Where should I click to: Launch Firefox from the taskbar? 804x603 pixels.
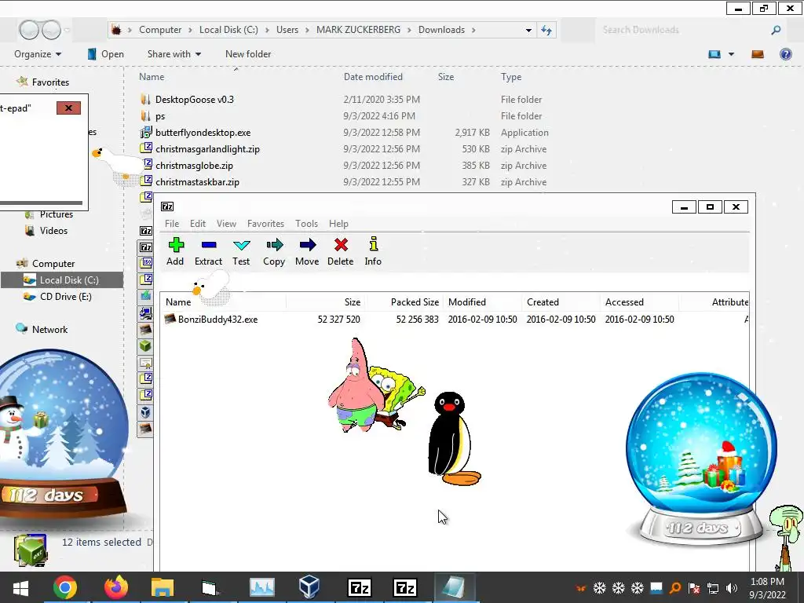[x=116, y=587]
